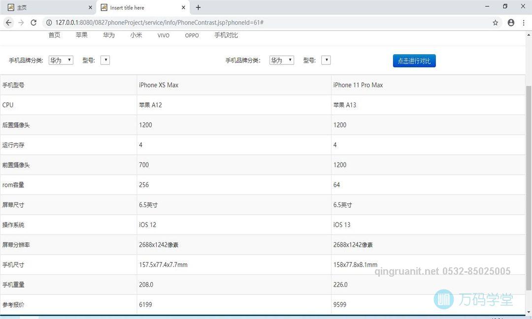Open the right 手机品牌分类 brand dropdown
Viewport: 532px width, 319px height.
(281, 60)
